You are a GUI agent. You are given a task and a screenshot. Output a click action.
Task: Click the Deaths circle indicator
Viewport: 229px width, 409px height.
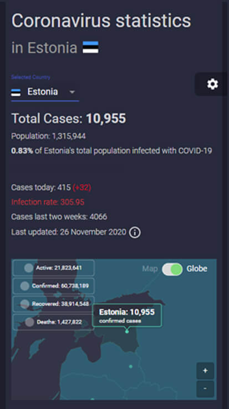click(29, 322)
